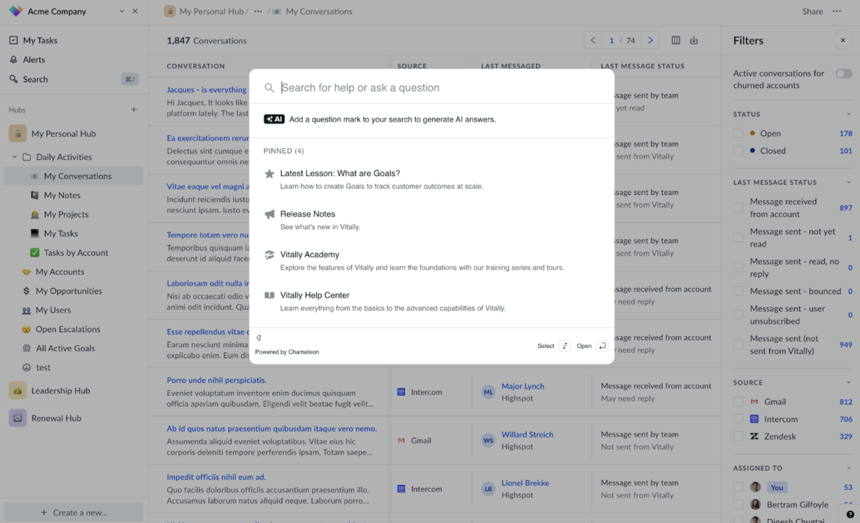Open pinned Vitally Academy item

(x=431, y=261)
